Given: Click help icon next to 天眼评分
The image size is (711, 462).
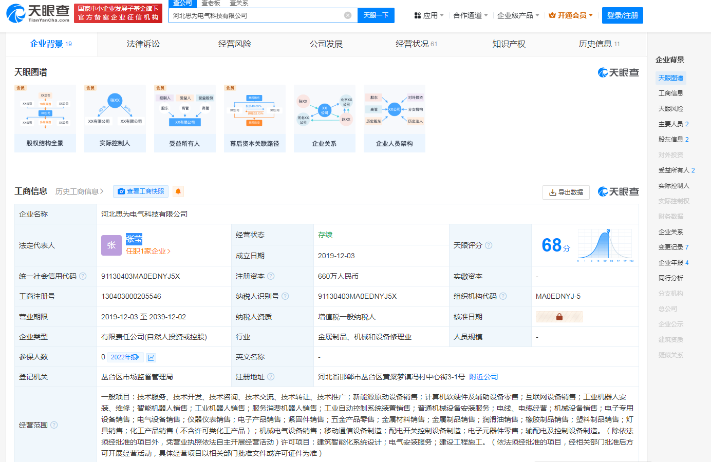Looking at the screenshot, I should 489,245.
